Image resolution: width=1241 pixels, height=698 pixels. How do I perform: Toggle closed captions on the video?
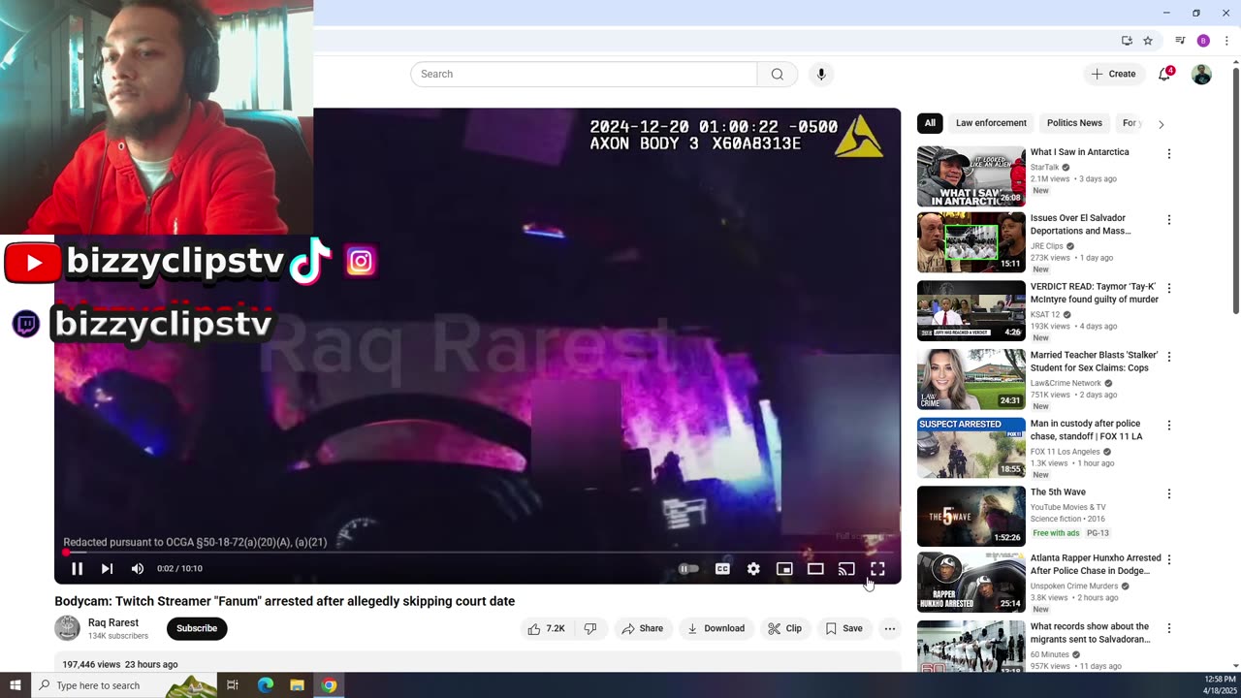pyautogui.click(x=722, y=569)
